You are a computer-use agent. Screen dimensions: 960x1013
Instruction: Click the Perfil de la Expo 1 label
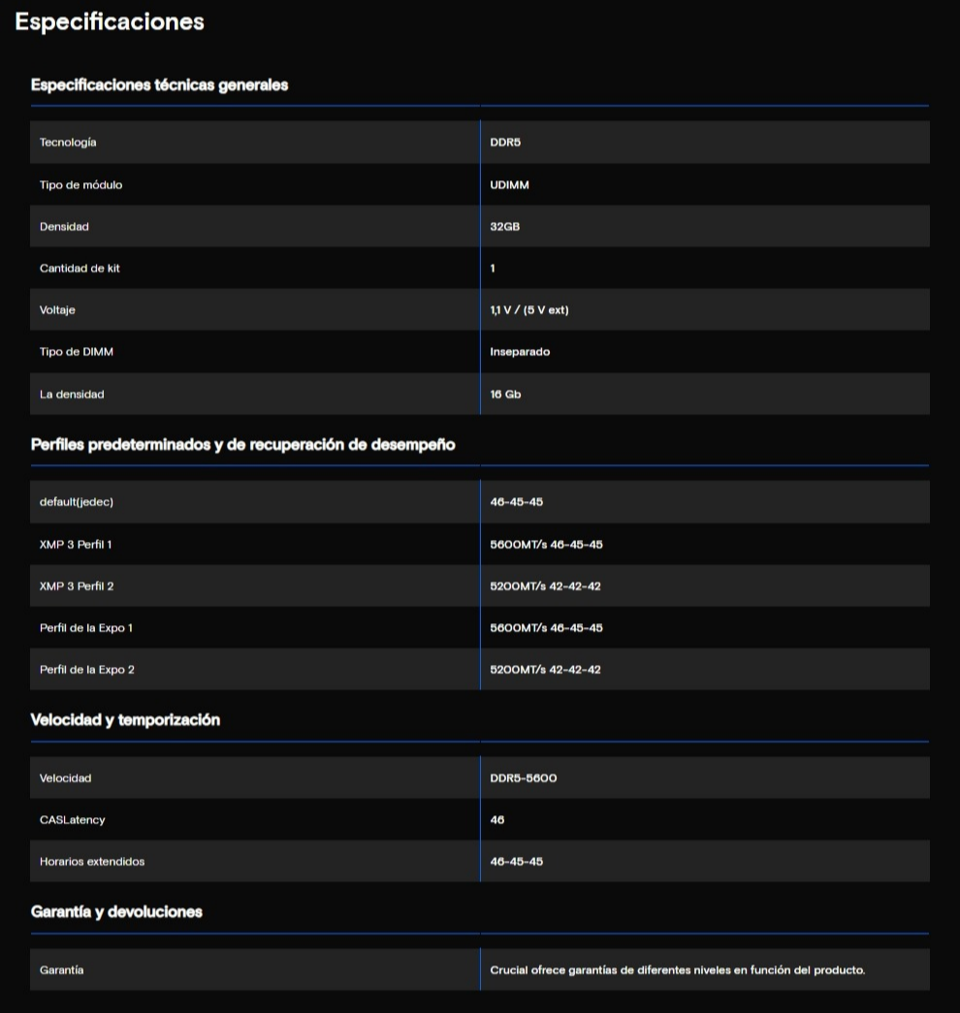click(x=86, y=628)
